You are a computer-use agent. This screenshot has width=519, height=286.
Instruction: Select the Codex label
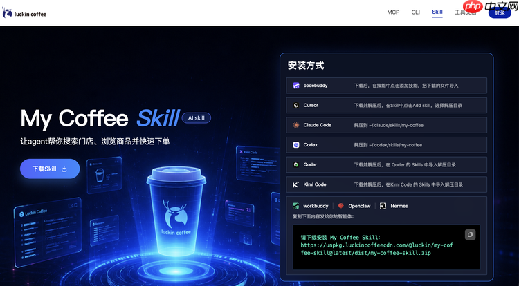(311, 145)
